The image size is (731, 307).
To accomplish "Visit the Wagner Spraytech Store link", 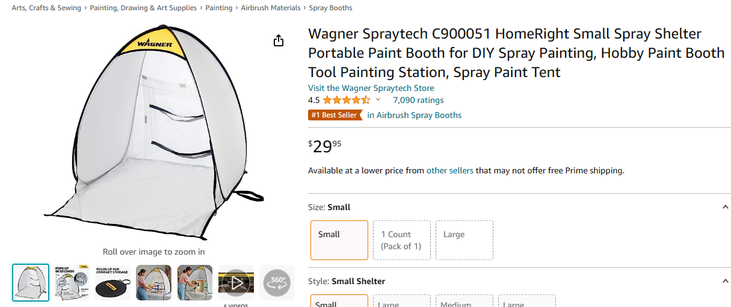I will click(371, 88).
